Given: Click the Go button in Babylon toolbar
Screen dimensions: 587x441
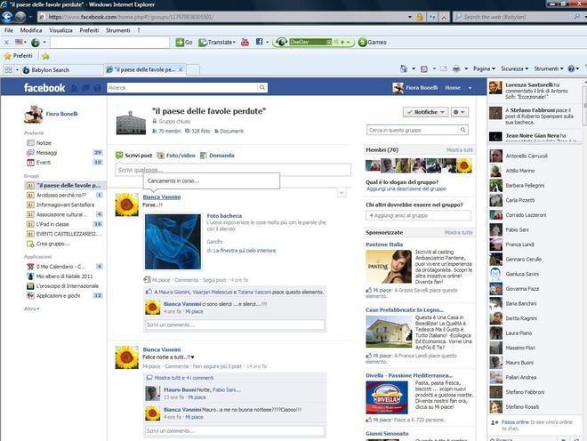Looking at the screenshot, I should tap(184, 43).
